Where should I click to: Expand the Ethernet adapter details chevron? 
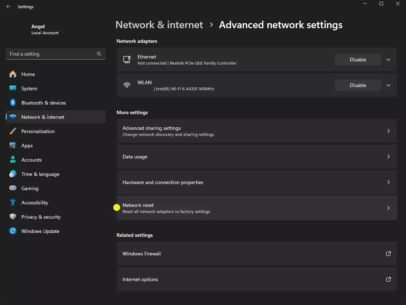pos(388,60)
